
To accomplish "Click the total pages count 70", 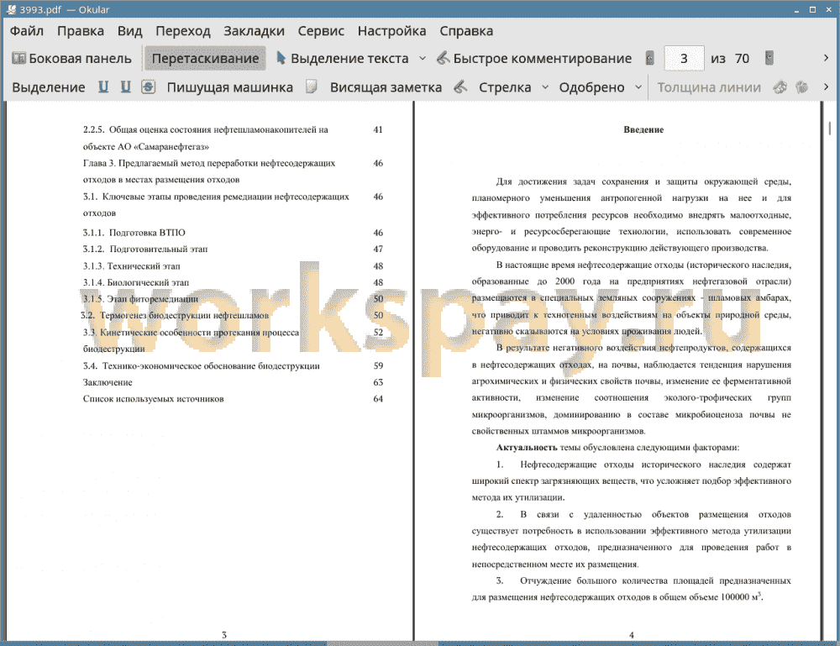I will (742, 59).
